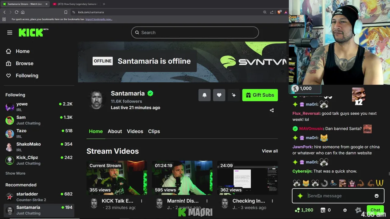The image size is (390, 219).
Task: Reload the page
Action: (x=16, y=12)
